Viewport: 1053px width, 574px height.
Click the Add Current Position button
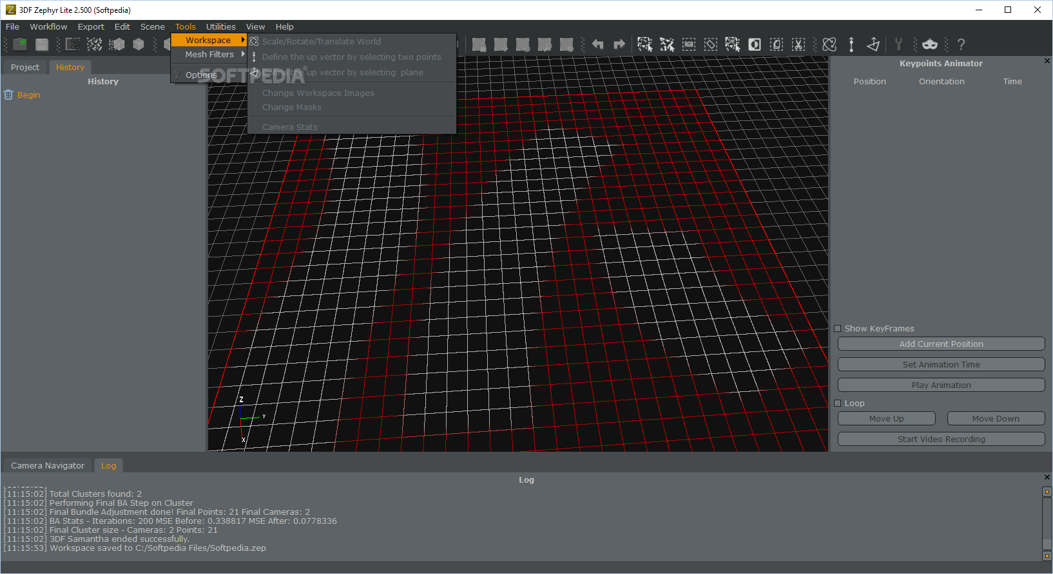point(942,344)
